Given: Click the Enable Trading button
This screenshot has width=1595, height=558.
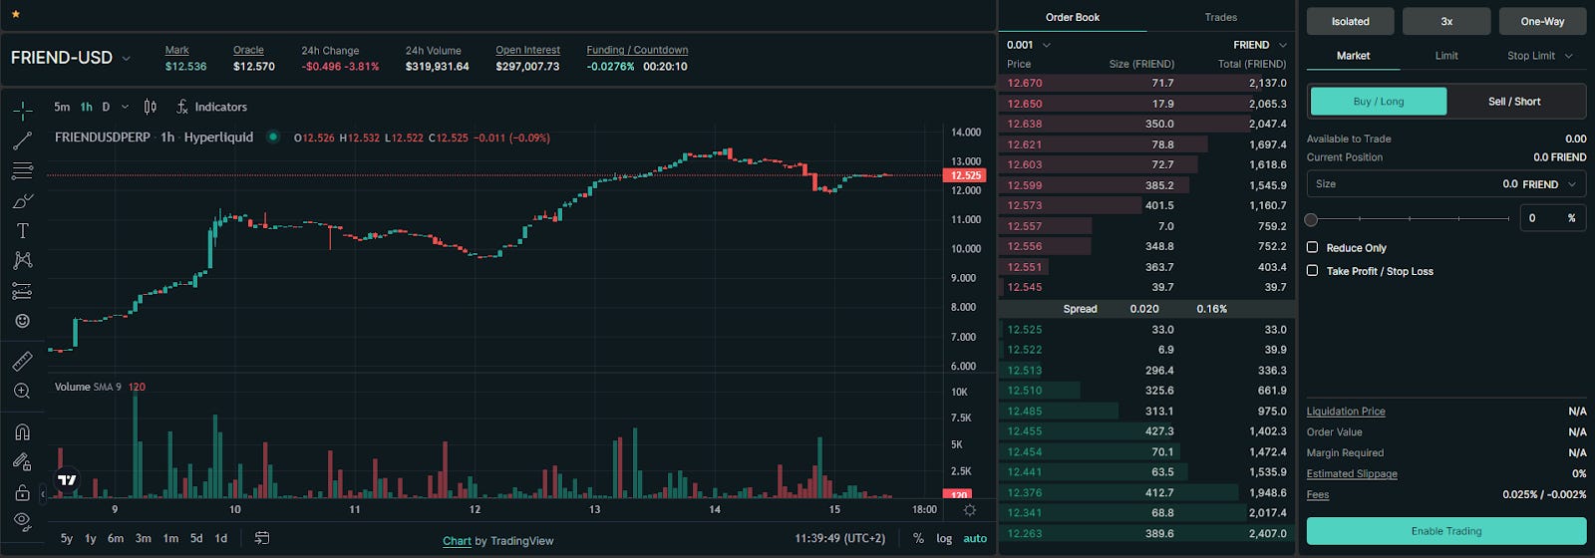Looking at the screenshot, I should 1446,531.
